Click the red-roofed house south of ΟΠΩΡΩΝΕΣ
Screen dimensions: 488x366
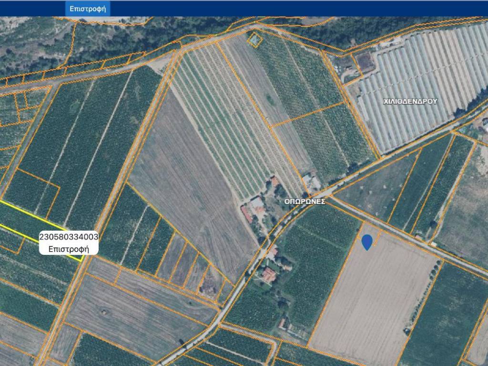click(269, 274)
